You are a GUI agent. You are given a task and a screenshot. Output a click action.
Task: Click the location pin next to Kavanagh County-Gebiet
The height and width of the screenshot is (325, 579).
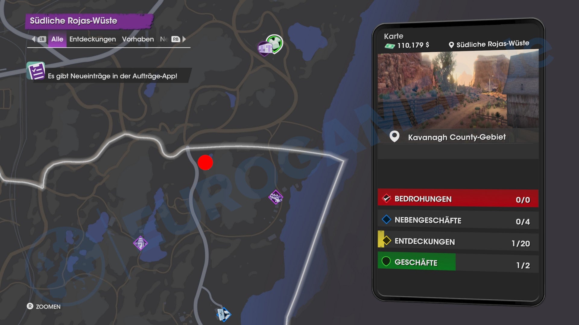coord(394,137)
